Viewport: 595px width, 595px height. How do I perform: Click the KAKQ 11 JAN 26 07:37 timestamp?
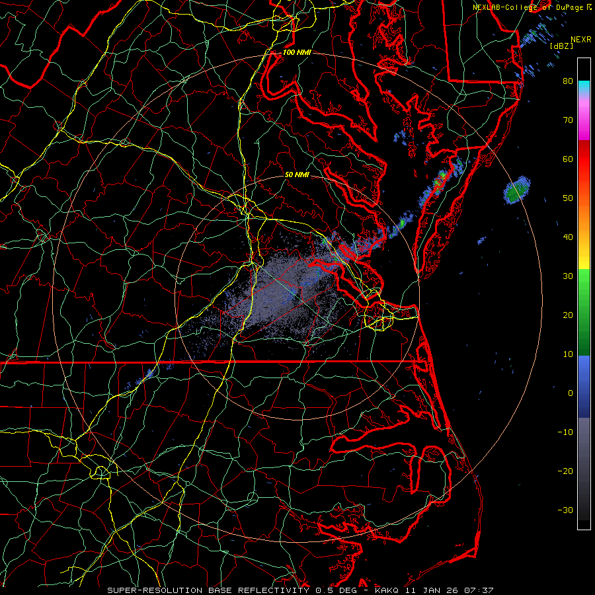point(434,590)
